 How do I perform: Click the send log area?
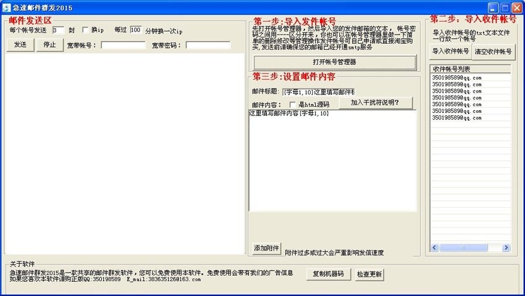tap(125, 154)
